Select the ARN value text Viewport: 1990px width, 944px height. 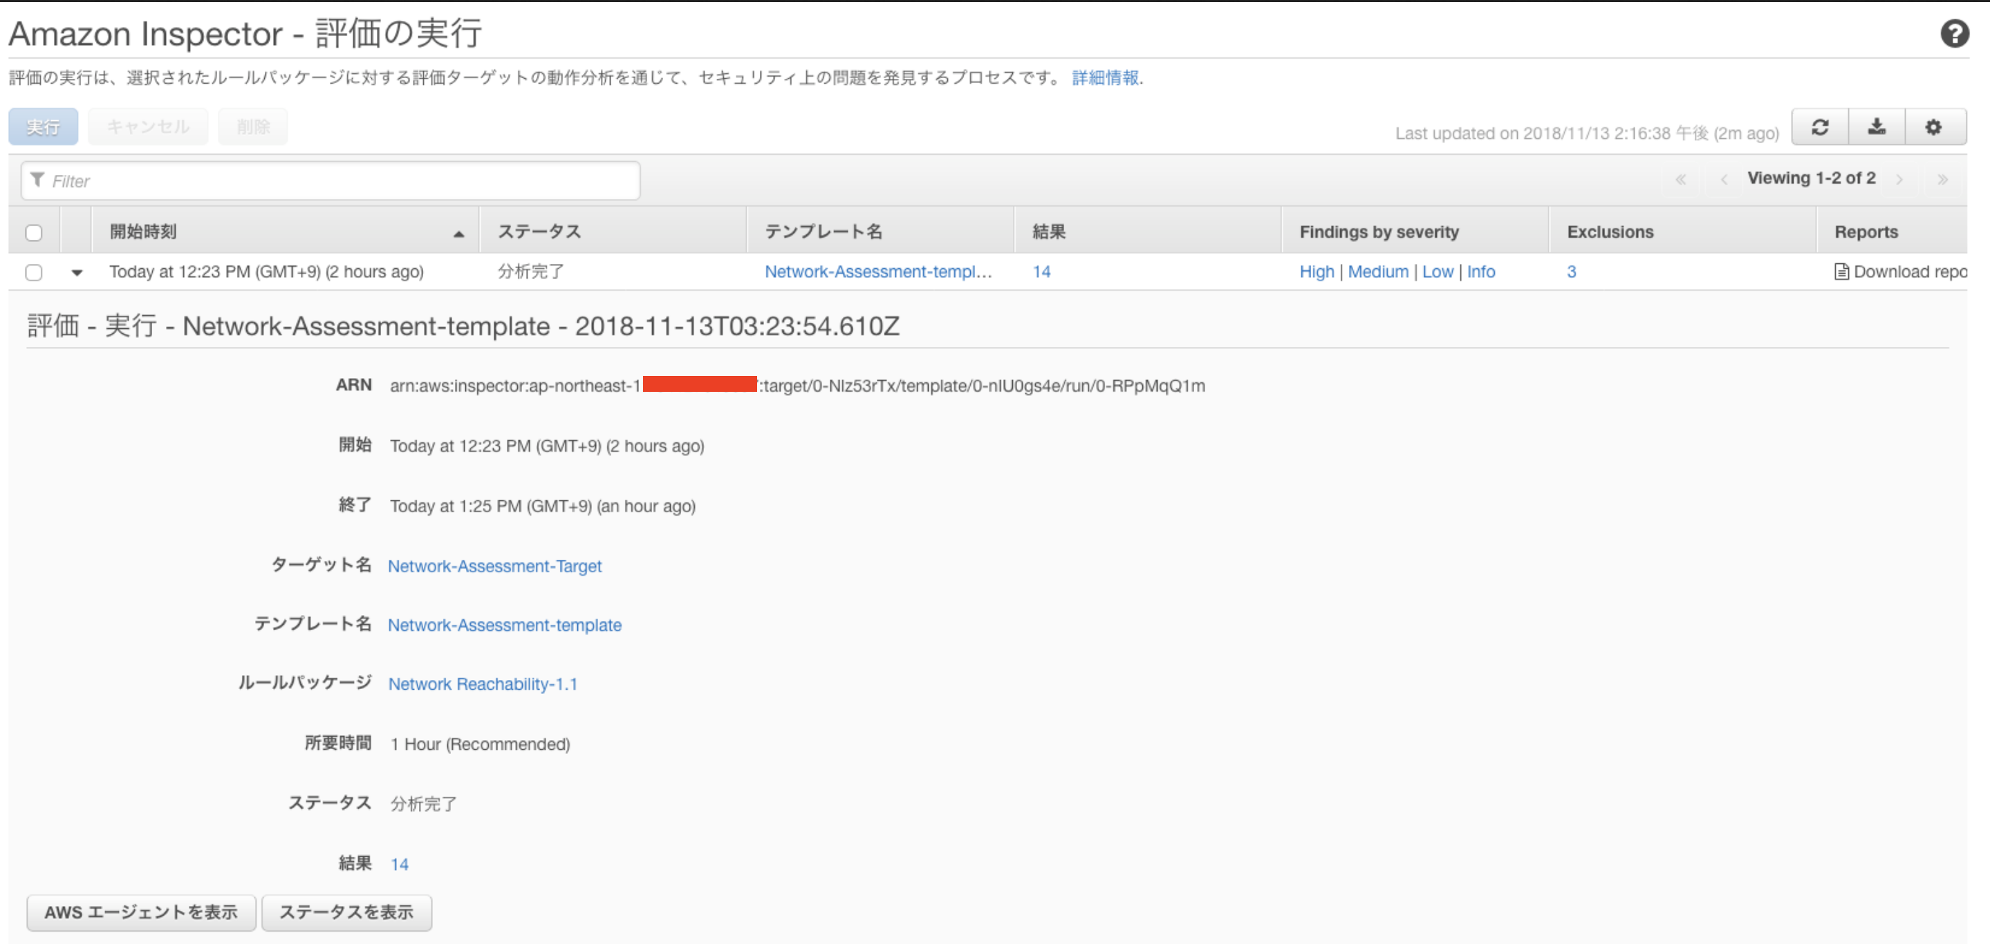[797, 385]
